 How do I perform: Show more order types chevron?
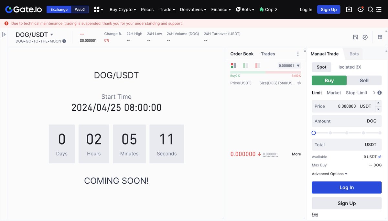[374, 93]
